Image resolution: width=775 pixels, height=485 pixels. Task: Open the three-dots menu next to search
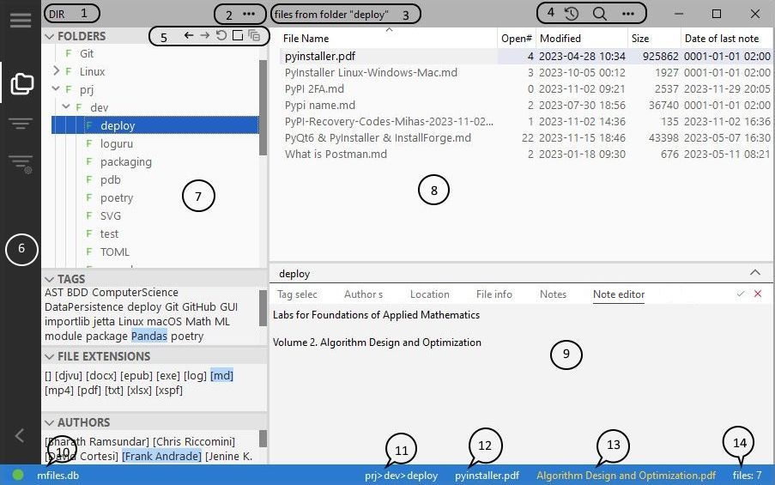pyautogui.click(x=627, y=14)
